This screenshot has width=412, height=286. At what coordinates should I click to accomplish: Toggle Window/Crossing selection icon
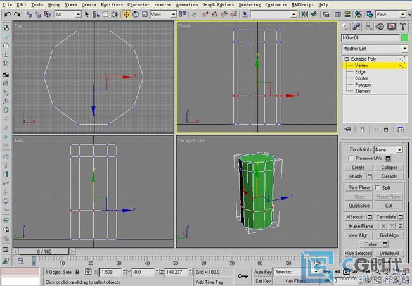(115, 15)
